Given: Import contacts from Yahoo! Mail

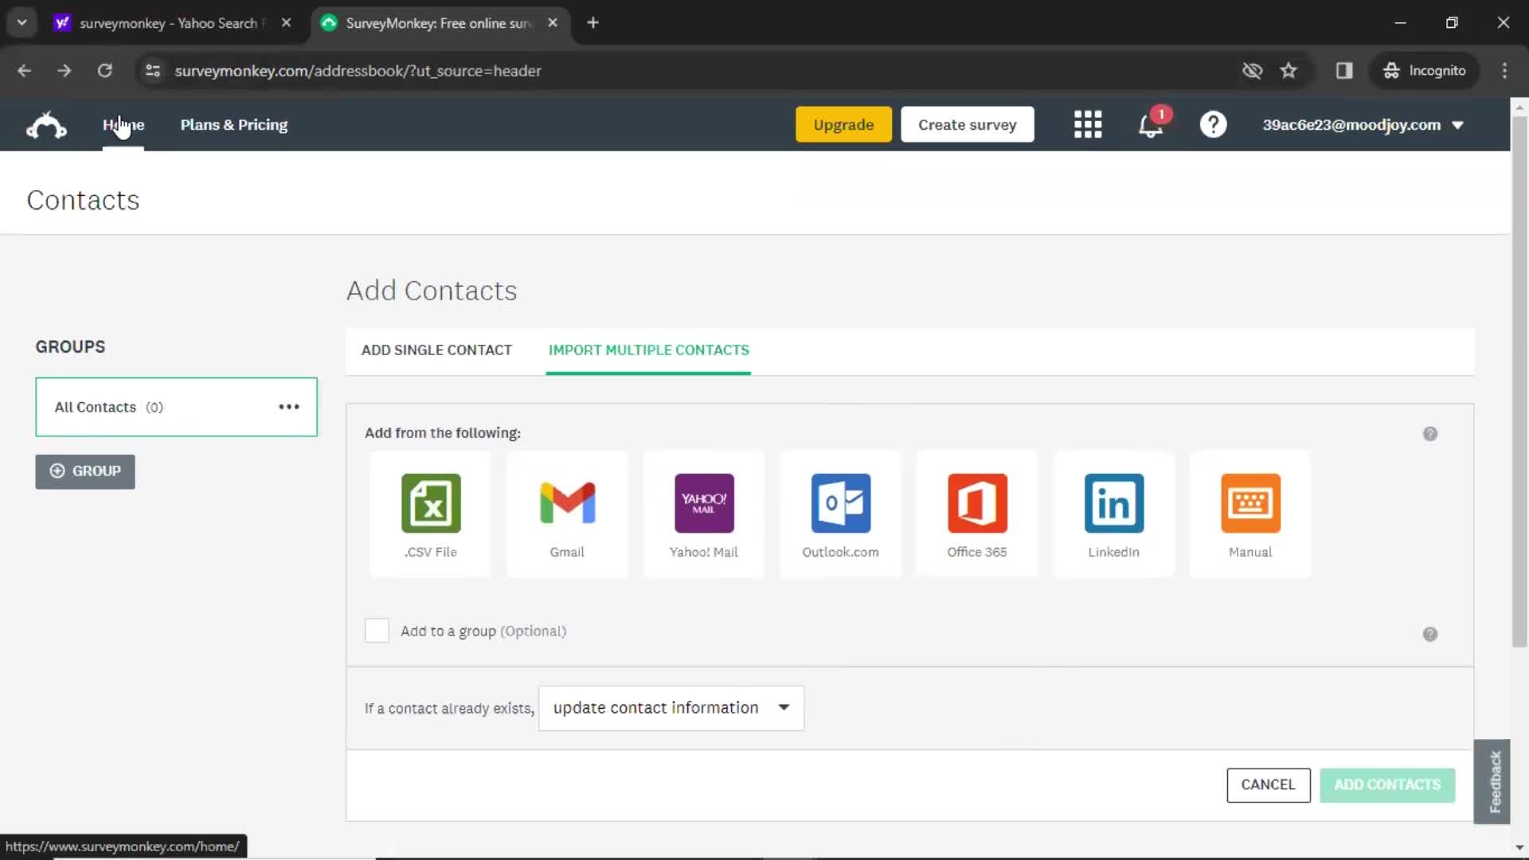Looking at the screenshot, I should (704, 514).
